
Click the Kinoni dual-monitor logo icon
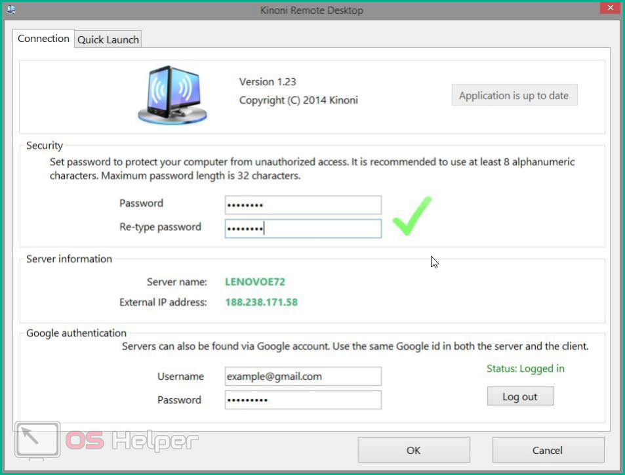(172, 96)
